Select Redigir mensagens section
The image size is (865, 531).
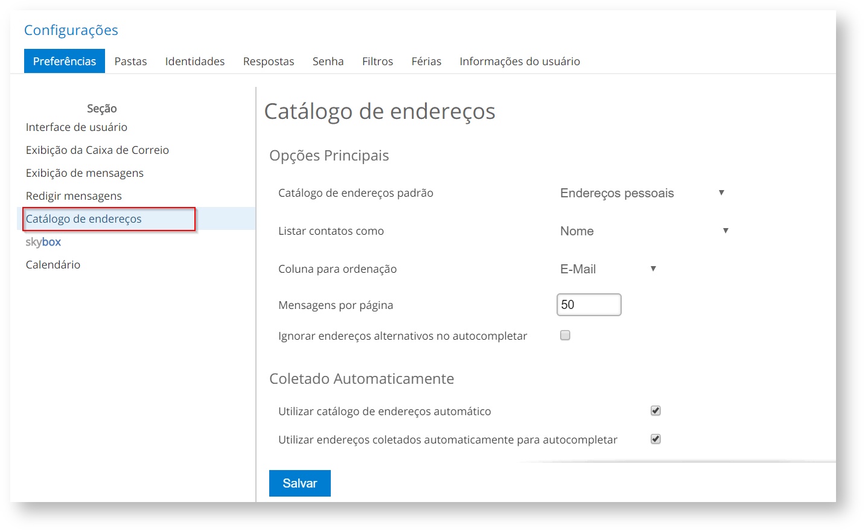(74, 196)
